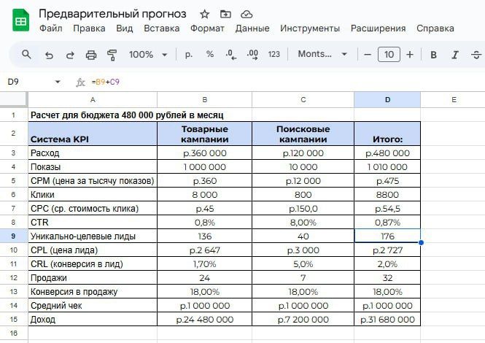Apply ruble currency format

(189, 55)
